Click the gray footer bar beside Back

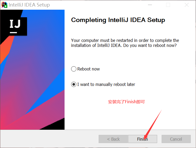(47, 139)
